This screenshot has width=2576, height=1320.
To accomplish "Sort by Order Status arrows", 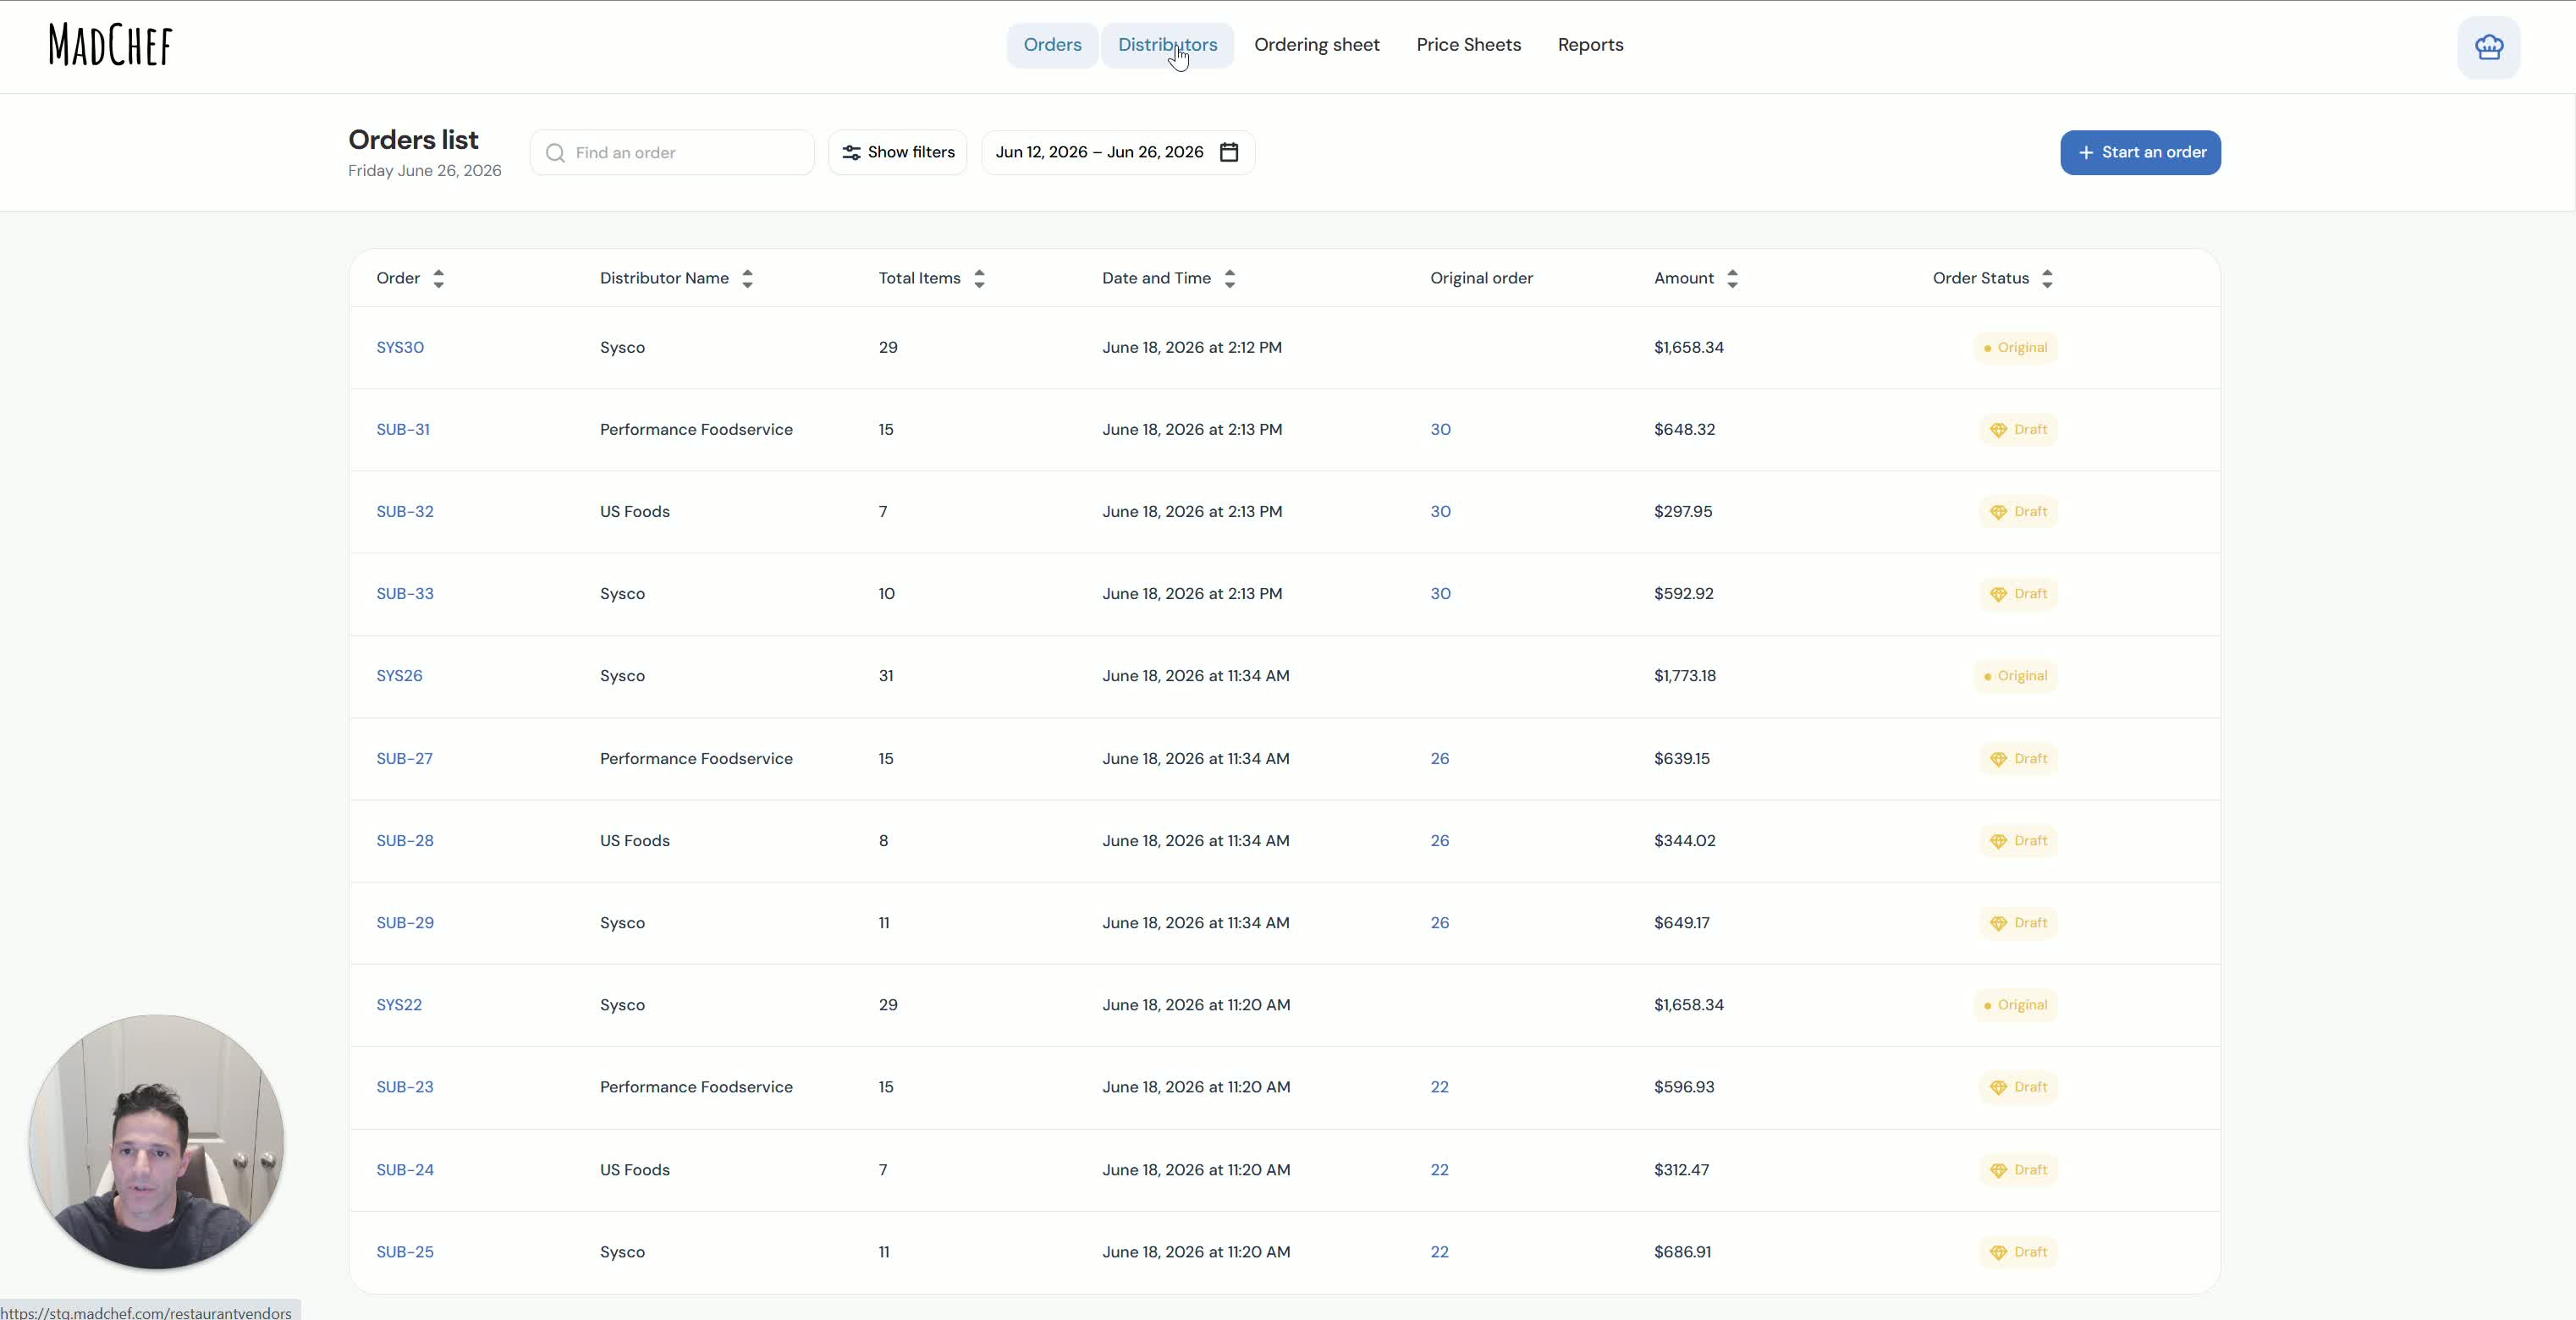I will click(2047, 279).
